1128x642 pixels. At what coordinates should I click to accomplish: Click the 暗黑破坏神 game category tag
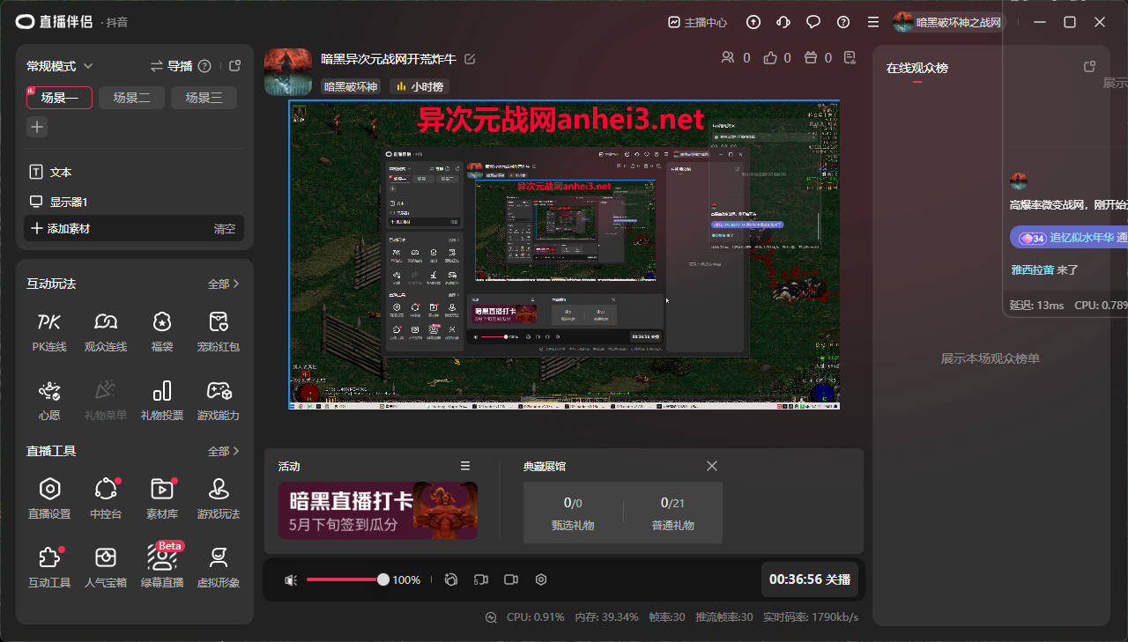click(351, 86)
